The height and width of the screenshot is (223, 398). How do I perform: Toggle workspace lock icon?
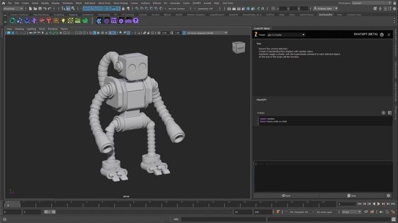point(395,3)
